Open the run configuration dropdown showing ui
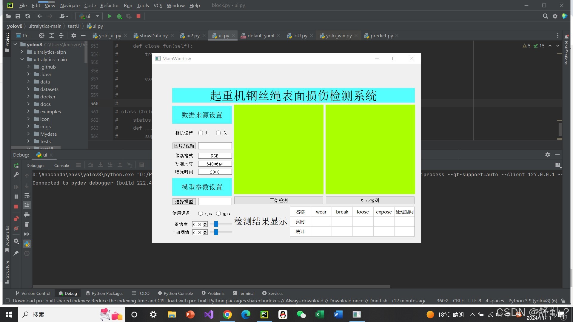Image resolution: width=573 pixels, height=322 pixels. 97,16
